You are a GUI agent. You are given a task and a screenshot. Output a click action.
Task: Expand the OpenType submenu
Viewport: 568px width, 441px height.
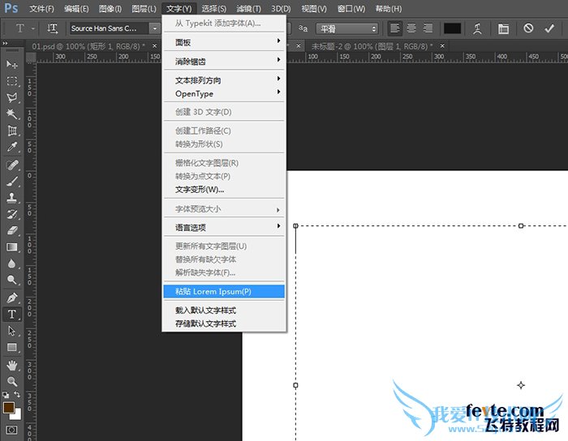[224, 94]
